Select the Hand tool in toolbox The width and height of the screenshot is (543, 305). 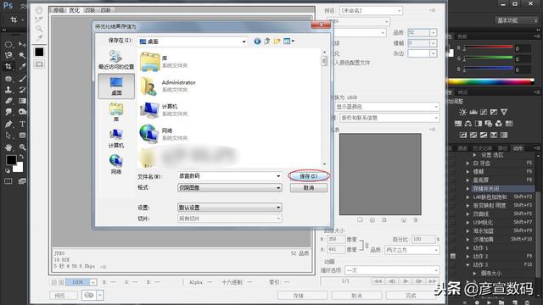click(8, 147)
